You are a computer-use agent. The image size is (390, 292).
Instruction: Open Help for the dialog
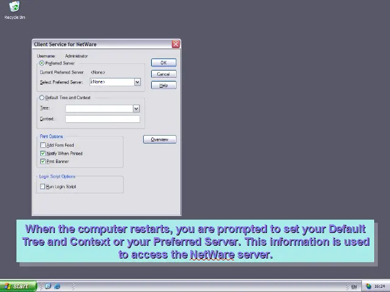[164, 85]
